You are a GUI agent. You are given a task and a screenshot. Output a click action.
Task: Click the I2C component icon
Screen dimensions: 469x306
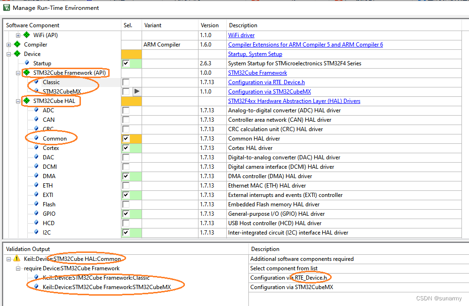[36, 232]
